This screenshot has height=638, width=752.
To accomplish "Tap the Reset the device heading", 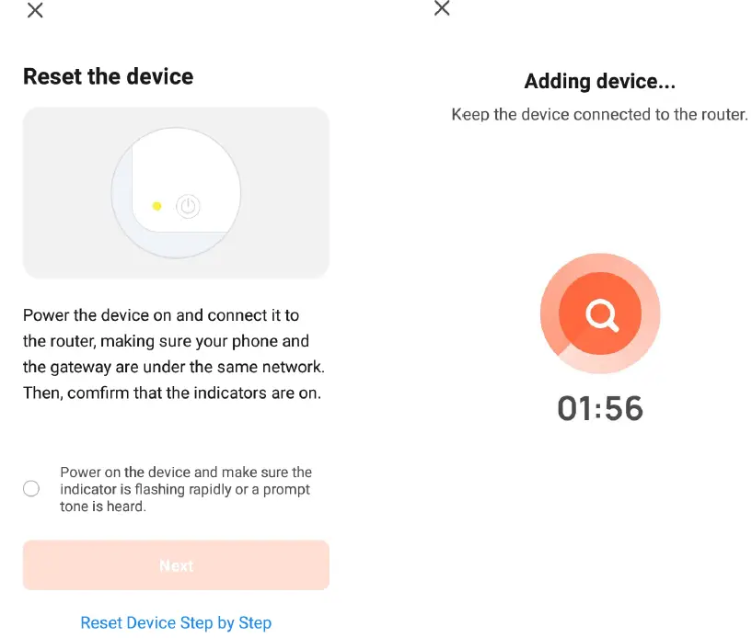I will [109, 76].
